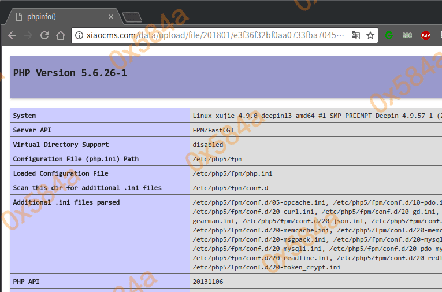The width and height of the screenshot is (442, 292).
Task: Open the 200 status extension icon
Action: pos(407,35)
